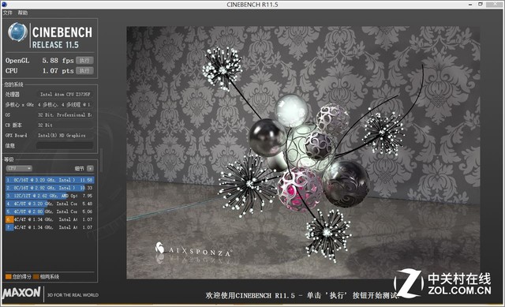Click the 信息 info text field
This screenshot has height=307, width=505.
[x=65, y=145]
